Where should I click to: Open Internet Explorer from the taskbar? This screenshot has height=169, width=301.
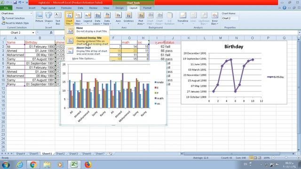pos(20,165)
